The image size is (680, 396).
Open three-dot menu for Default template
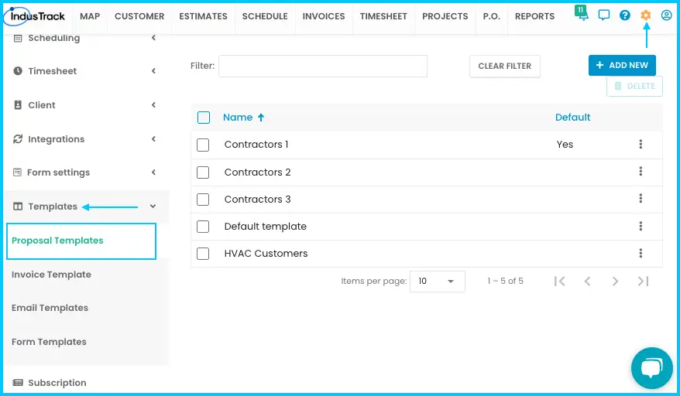click(641, 226)
